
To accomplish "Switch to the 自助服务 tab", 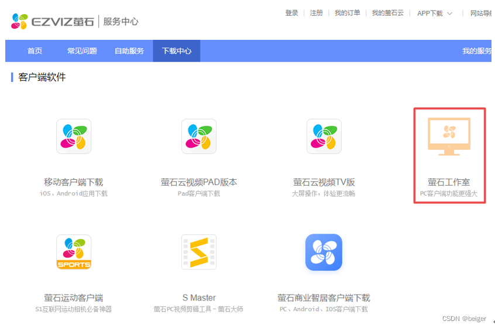I will (129, 51).
